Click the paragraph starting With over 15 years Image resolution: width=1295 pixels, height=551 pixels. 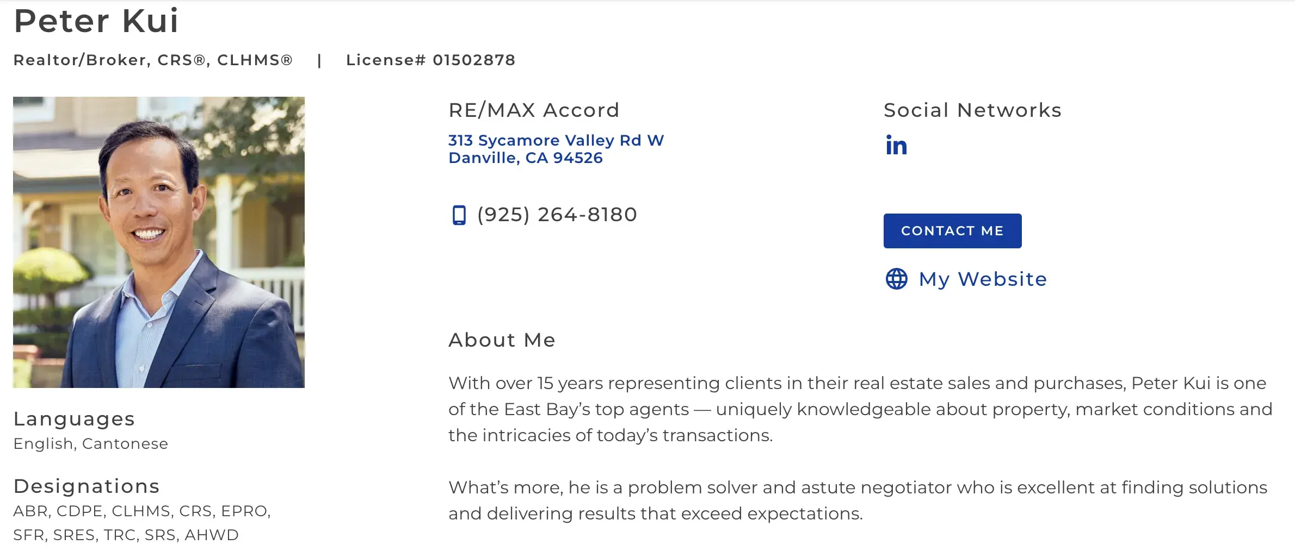point(860,409)
